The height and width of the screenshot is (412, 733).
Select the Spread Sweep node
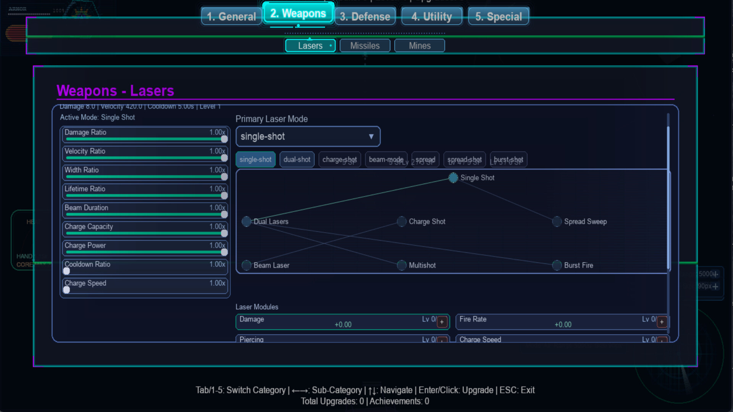coord(556,221)
